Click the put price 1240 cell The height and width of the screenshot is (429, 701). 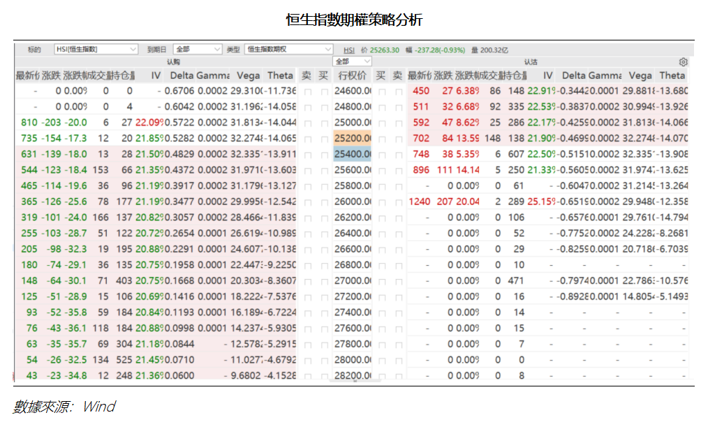pos(420,202)
